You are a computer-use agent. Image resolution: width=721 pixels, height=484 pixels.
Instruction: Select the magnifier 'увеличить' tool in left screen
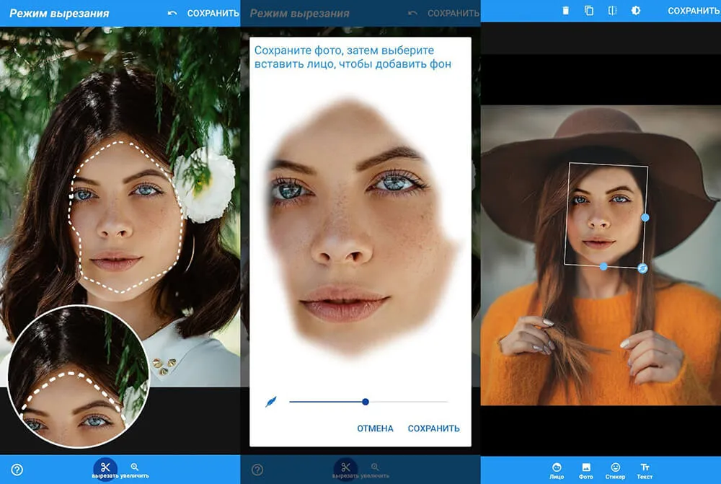[135, 470]
